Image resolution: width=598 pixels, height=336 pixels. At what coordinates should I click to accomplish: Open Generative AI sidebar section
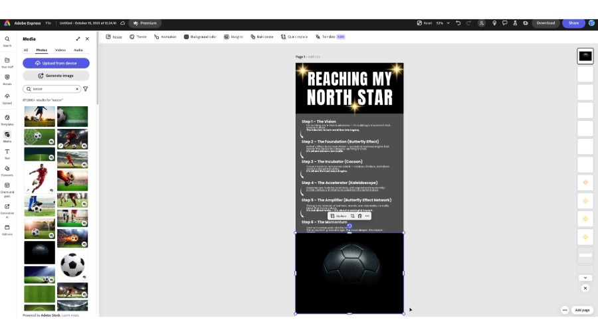pyautogui.click(x=7, y=210)
